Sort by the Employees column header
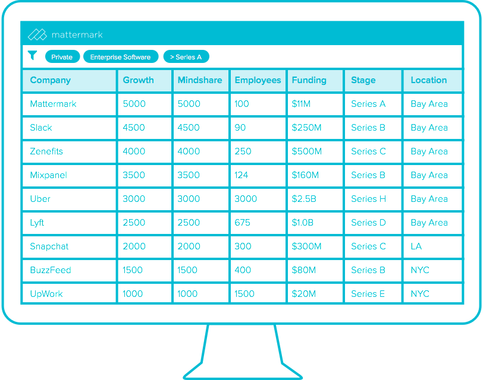The image size is (483, 380). pos(258,81)
